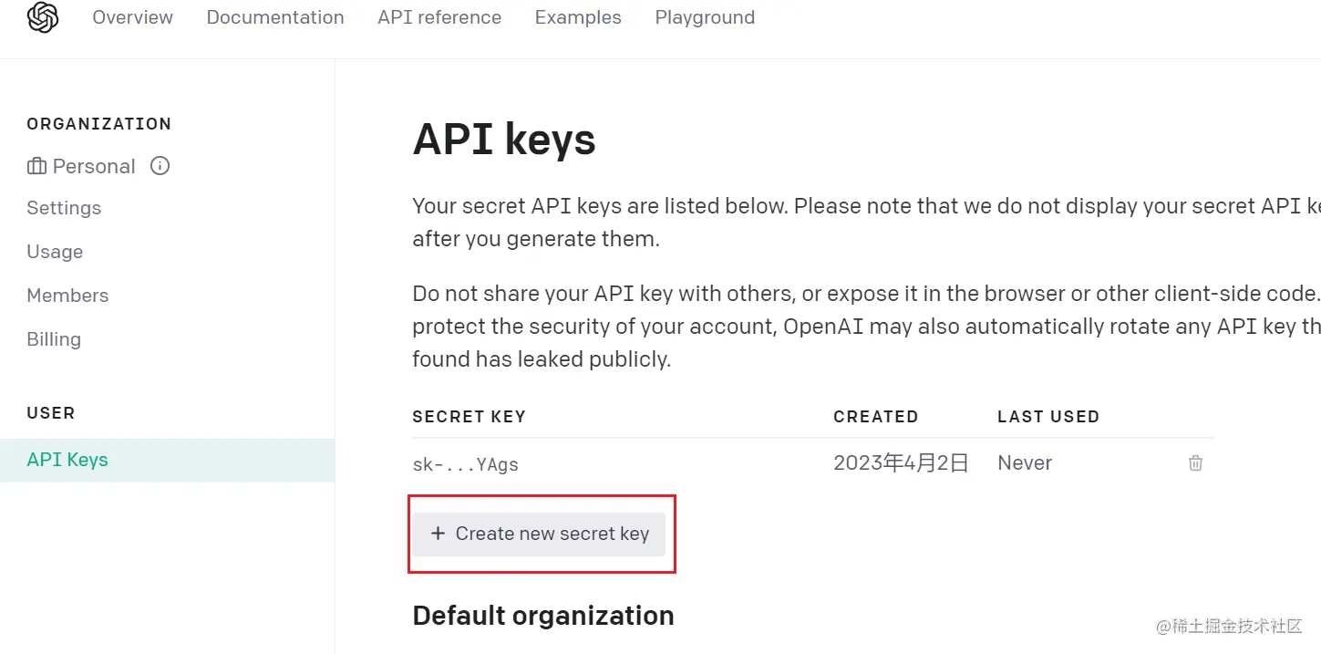Open the Overview page in top navigation
This screenshot has width=1321, height=654.
click(133, 17)
